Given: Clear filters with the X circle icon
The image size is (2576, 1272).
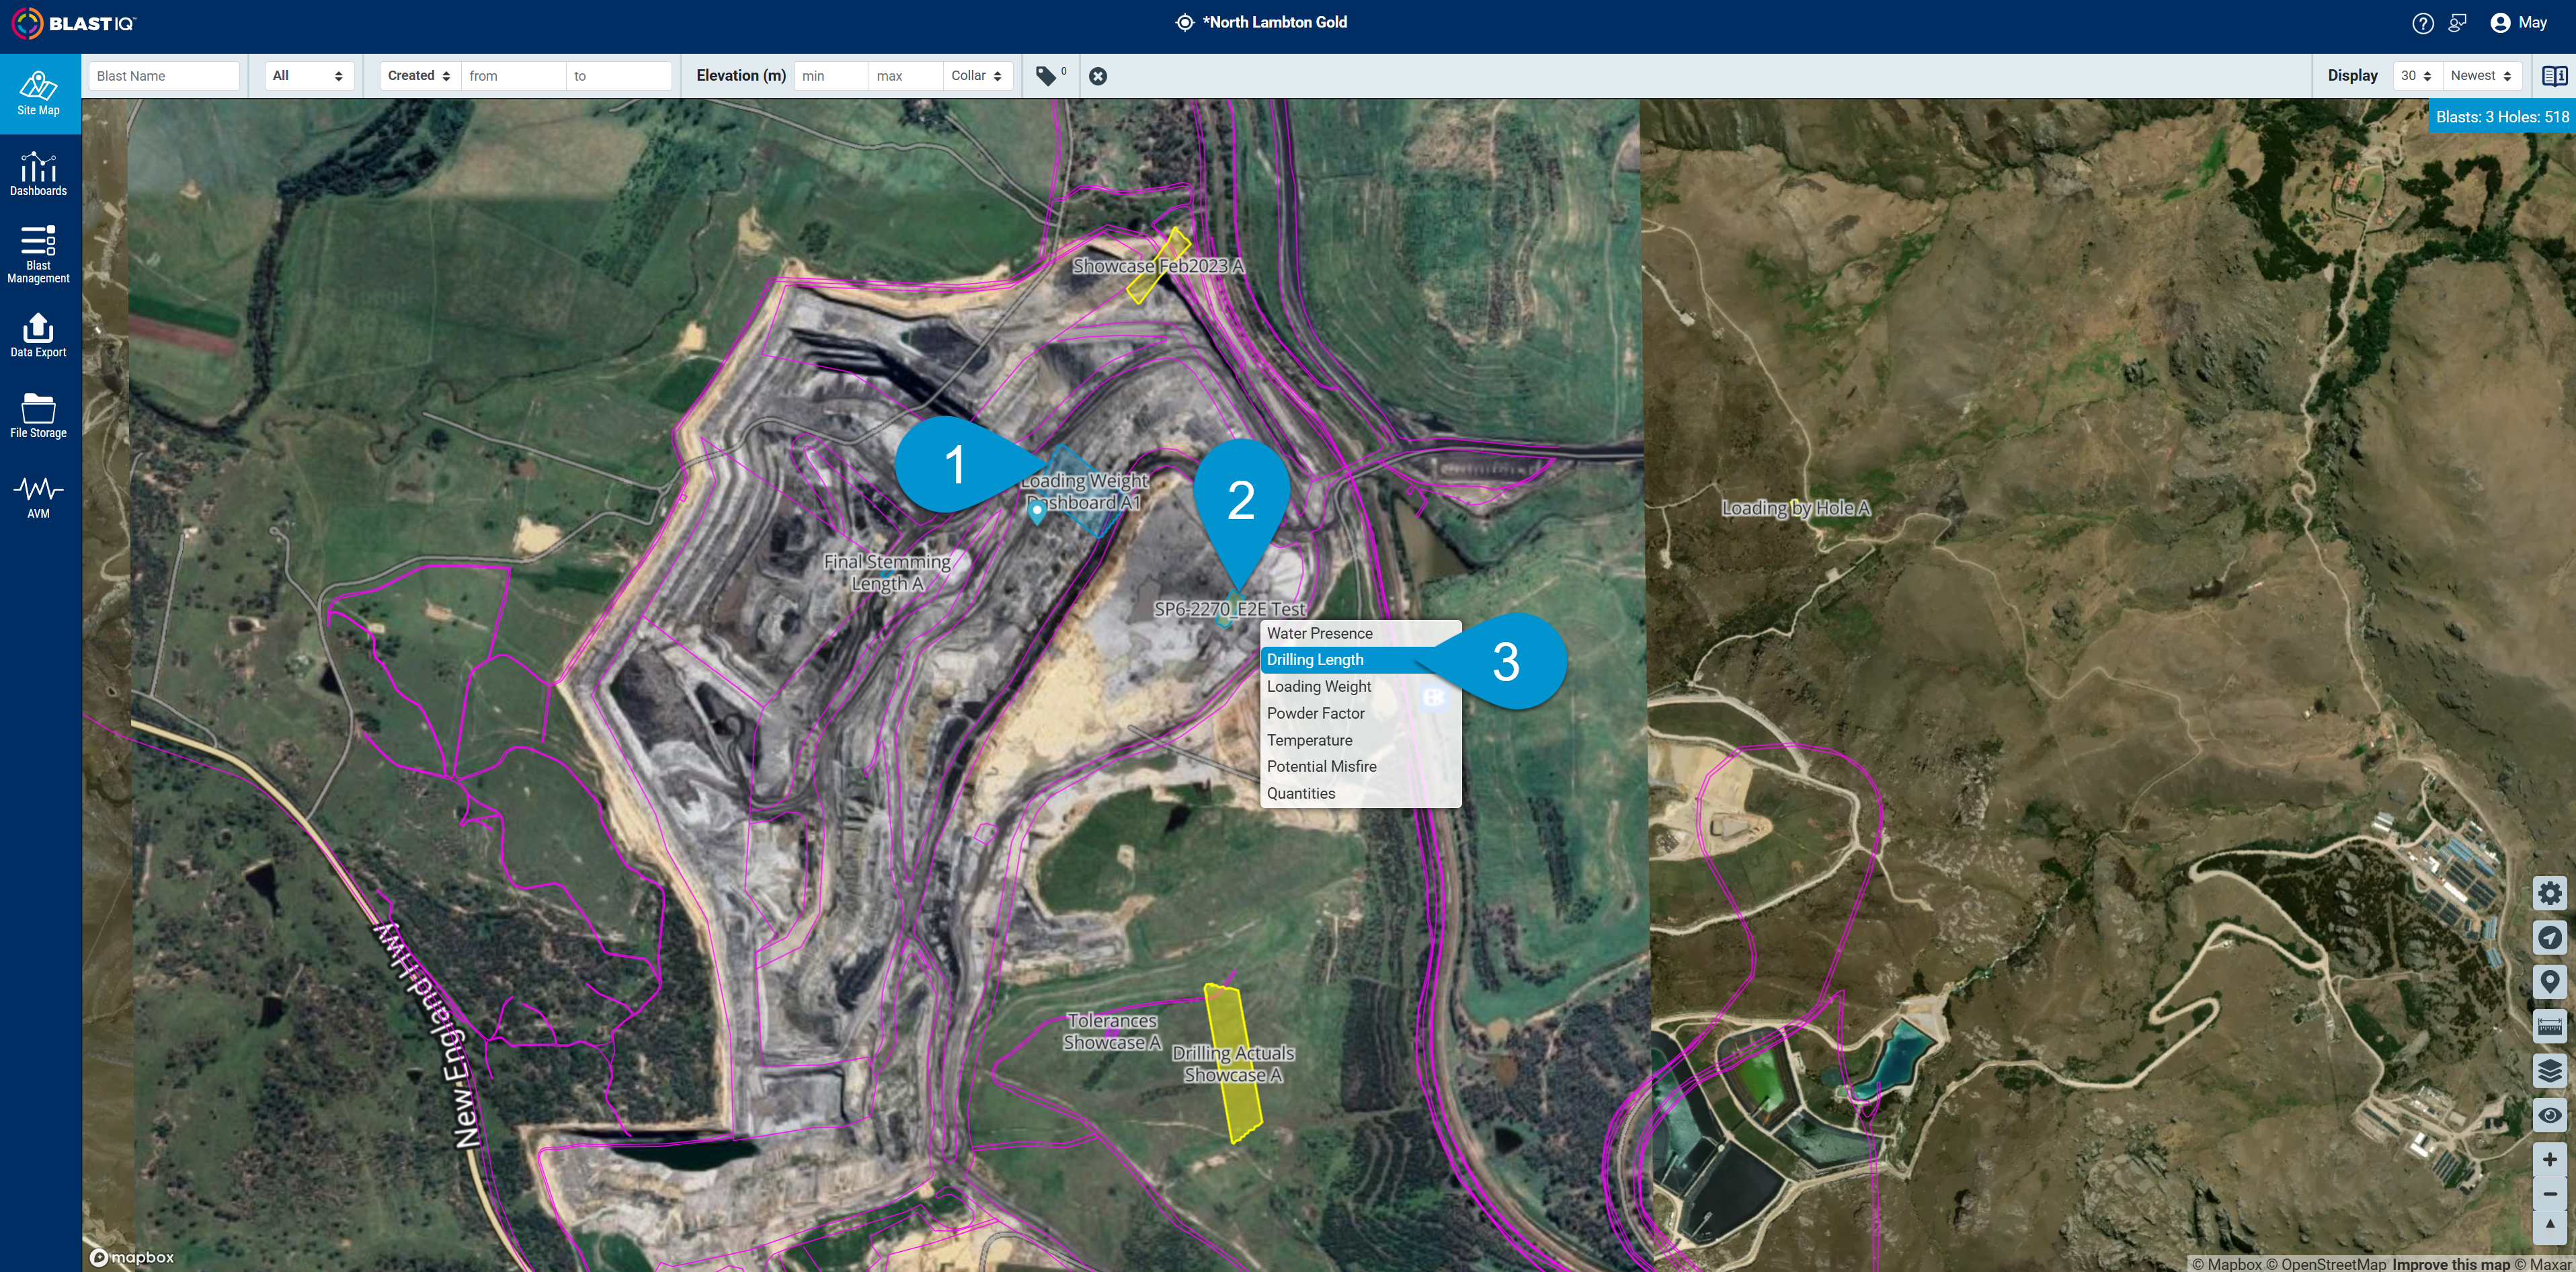Looking at the screenshot, I should [x=1098, y=76].
